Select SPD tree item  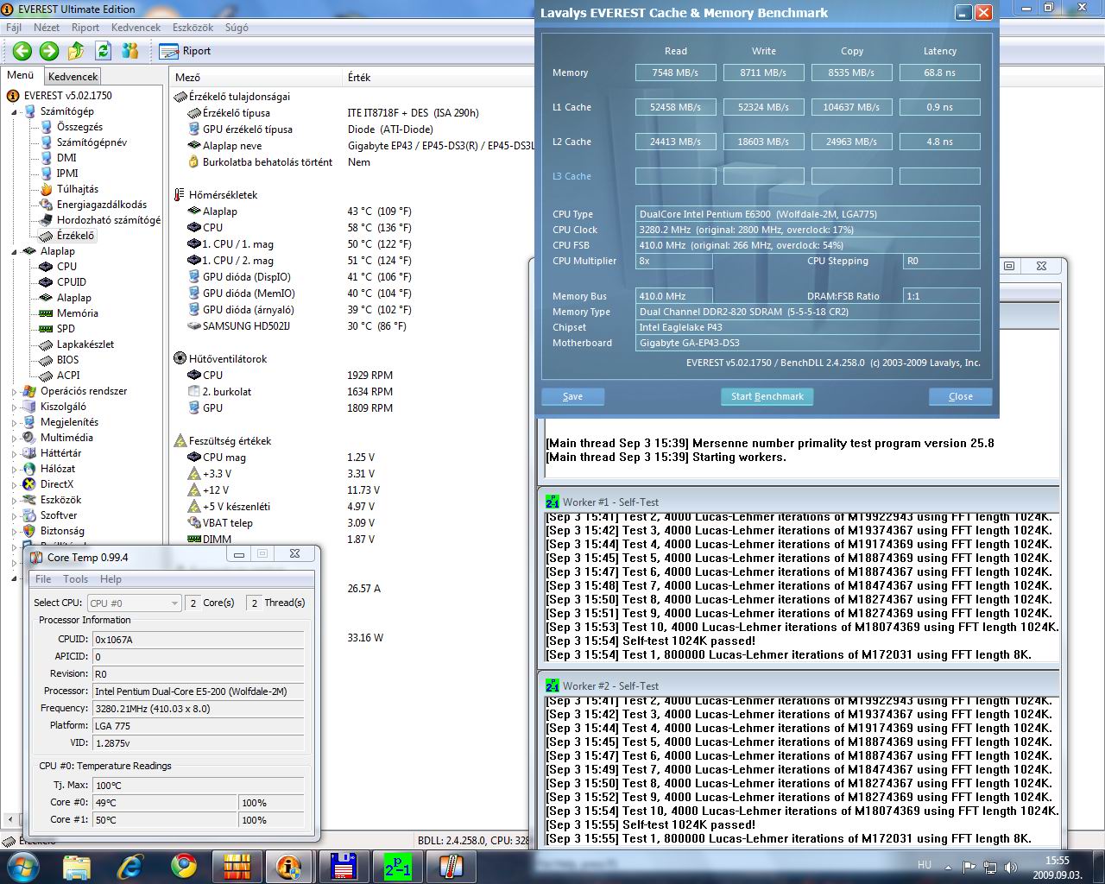(x=66, y=329)
